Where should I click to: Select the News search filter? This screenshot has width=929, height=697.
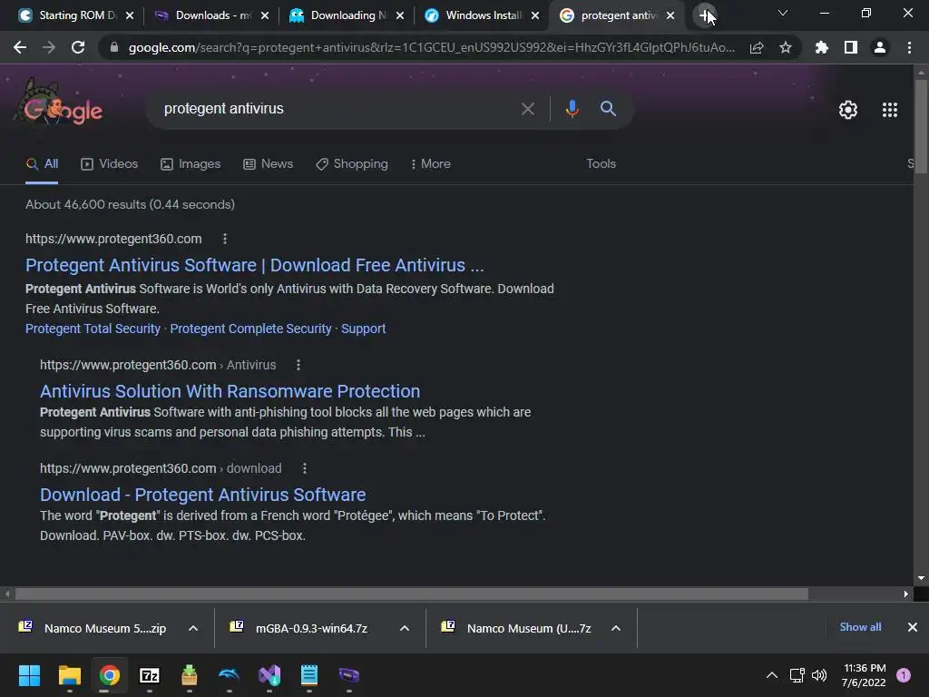269,164
